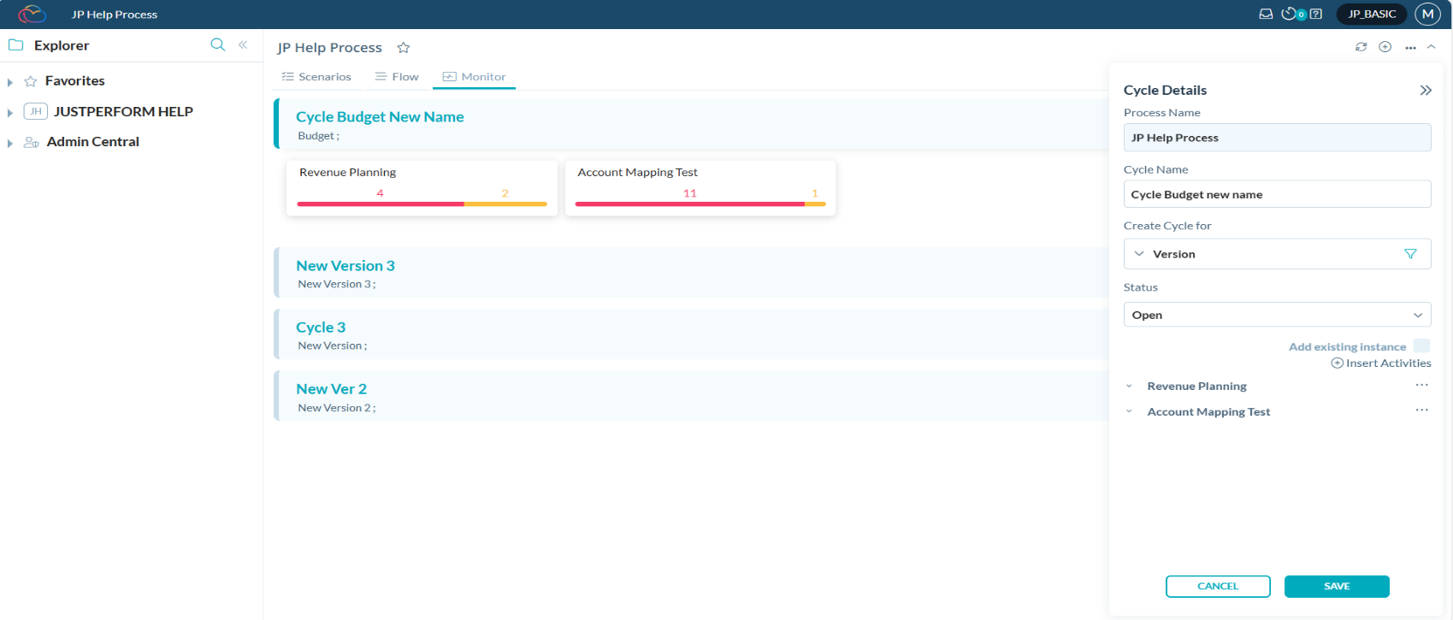Click the Revenue Planning progress bar

422,204
